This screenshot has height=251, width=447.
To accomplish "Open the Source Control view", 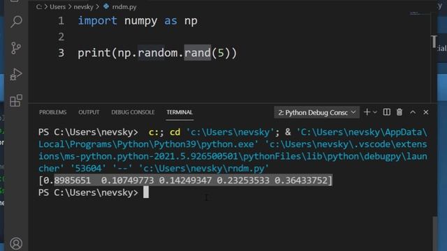I will point(16,48).
